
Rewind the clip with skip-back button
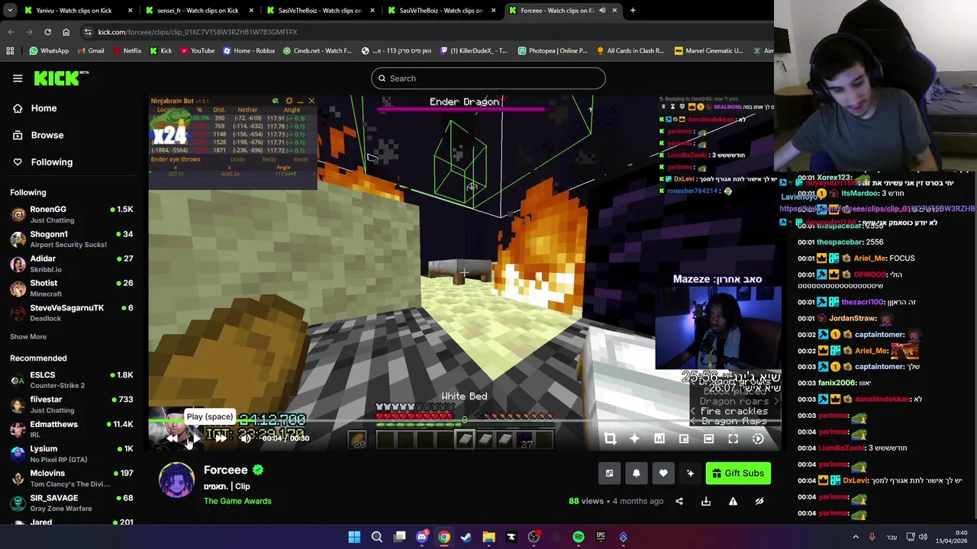(172, 438)
